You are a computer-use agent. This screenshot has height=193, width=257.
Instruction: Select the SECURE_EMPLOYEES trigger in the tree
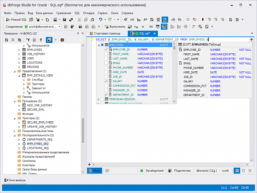click(x=40, y=122)
